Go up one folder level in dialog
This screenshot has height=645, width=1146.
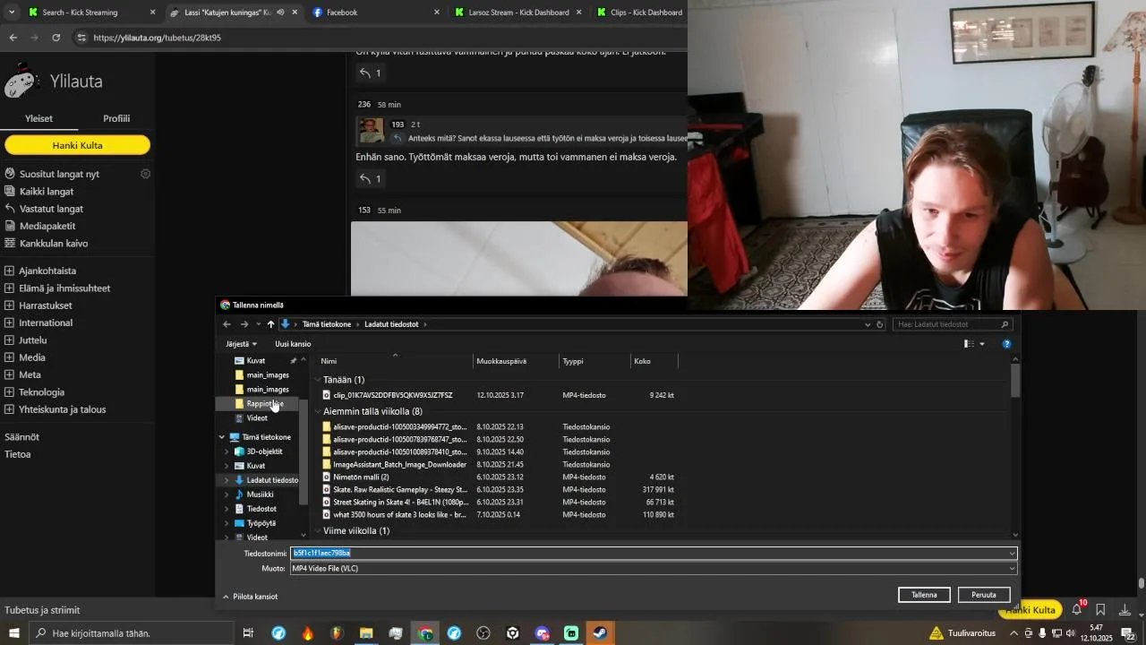click(270, 324)
